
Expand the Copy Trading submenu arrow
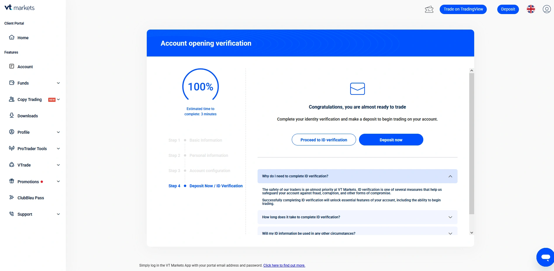click(x=58, y=100)
